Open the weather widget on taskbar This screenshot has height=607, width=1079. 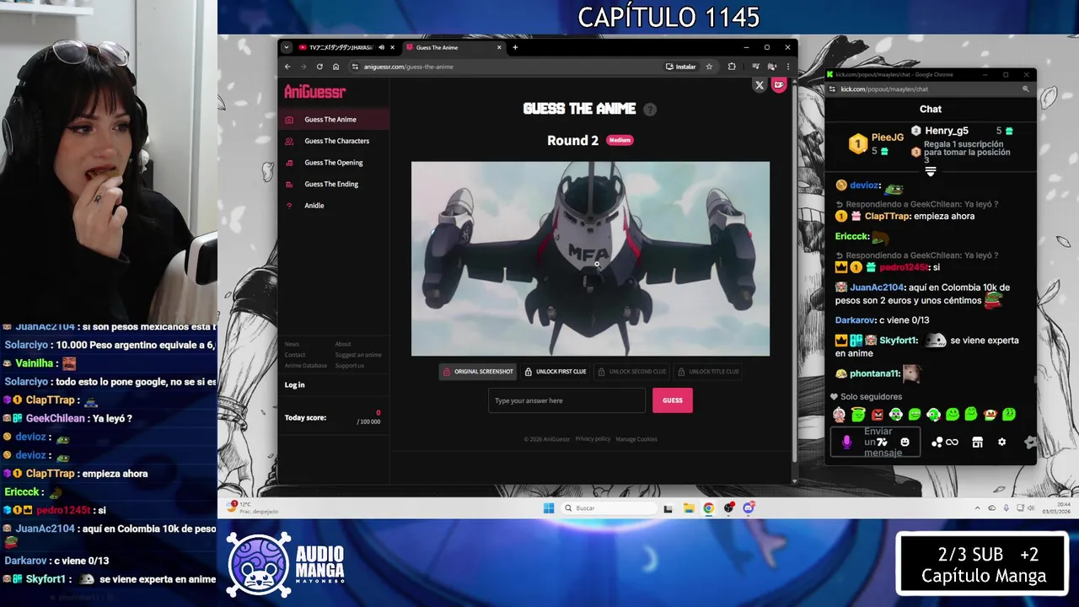[x=253, y=508]
